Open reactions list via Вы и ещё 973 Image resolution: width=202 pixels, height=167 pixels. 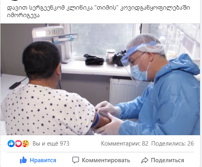pyautogui.click(x=51, y=144)
